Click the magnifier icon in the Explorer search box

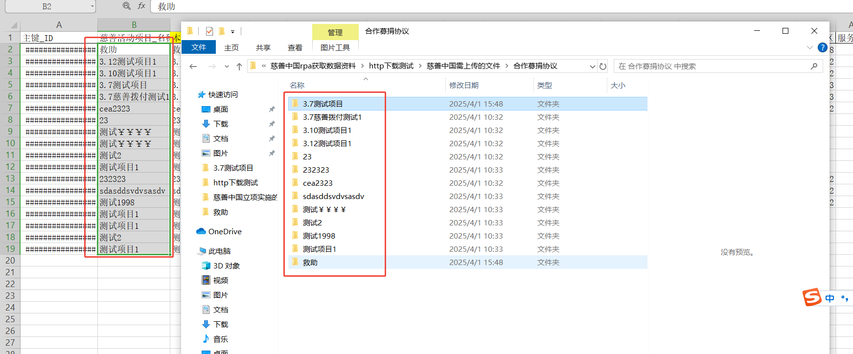point(814,66)
